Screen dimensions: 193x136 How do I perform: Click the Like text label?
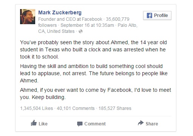43,124
